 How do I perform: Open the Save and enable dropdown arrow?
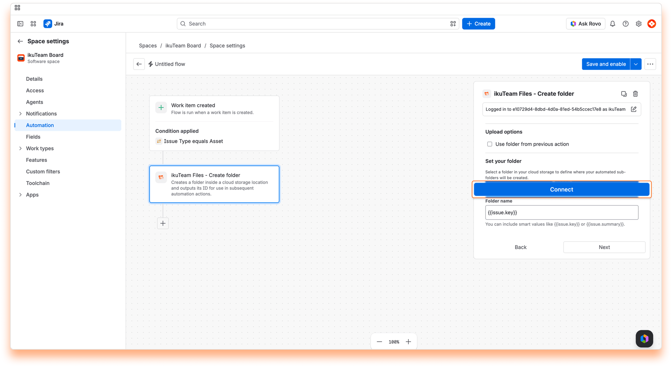coord(636,64)
